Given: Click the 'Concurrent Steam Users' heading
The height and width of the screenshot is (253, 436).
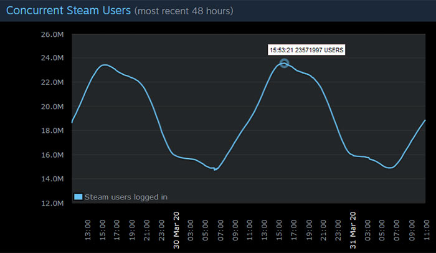Looking at the screenshot, I should point(69,11).
